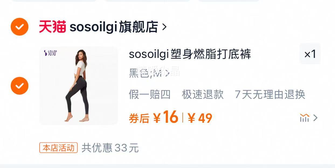The image size is (335, 168).
Task: Expand the chevron beside the price chart icon
Action: click(x=316, y=118)
